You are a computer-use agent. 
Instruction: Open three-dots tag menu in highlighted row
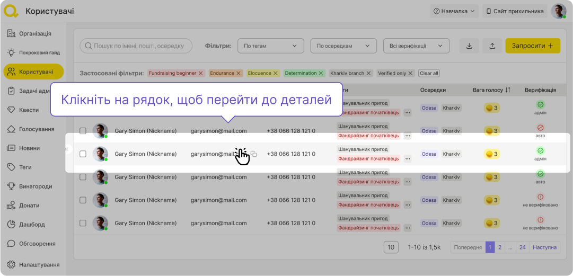(407, 158)
